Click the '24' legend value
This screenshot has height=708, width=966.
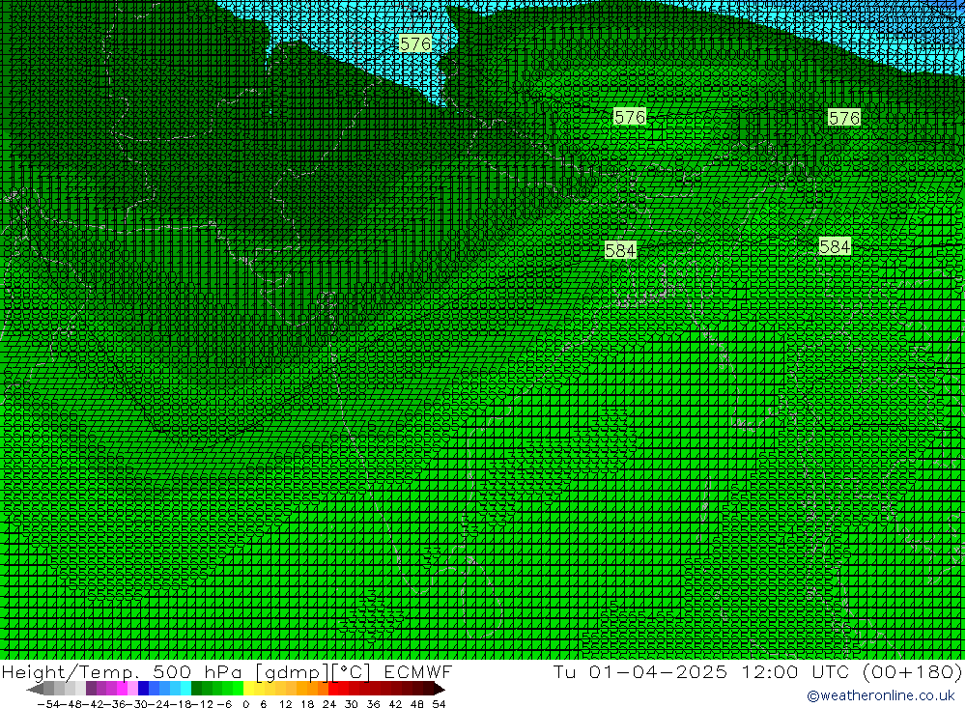coord(329,704)
